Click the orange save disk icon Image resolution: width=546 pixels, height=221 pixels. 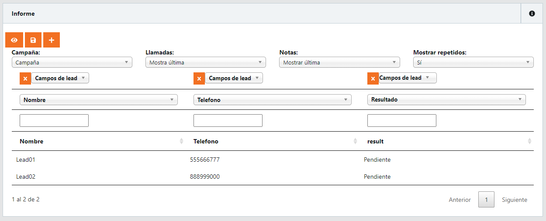pos(33,40)
